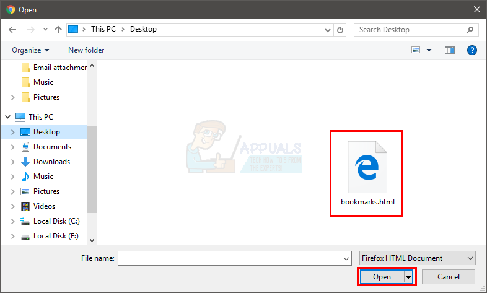Click the PC icon in address bar
The image size is (487, 293).
tap(73, 30)
